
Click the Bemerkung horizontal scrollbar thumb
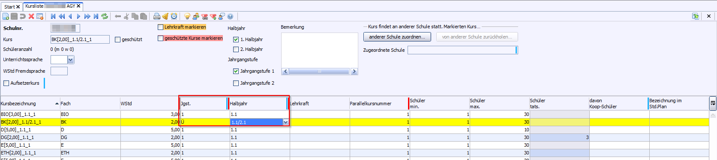click(319, 71)
